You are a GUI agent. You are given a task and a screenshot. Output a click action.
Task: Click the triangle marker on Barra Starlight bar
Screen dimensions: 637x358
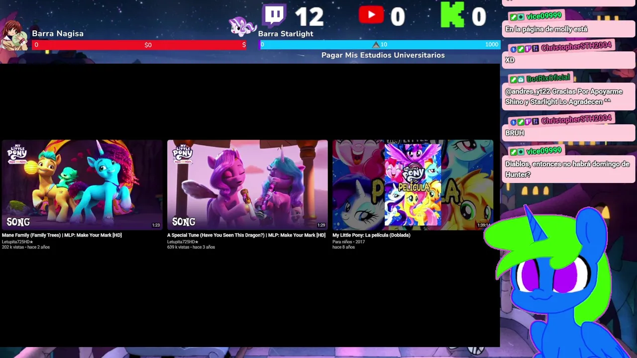click(x=376, y=45)
